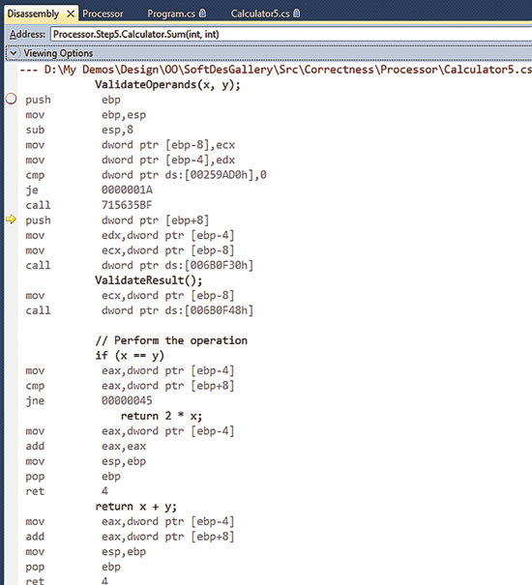
Task: Click the lock icon on Calculator5.cs tab
Action: tap(296, 14)
